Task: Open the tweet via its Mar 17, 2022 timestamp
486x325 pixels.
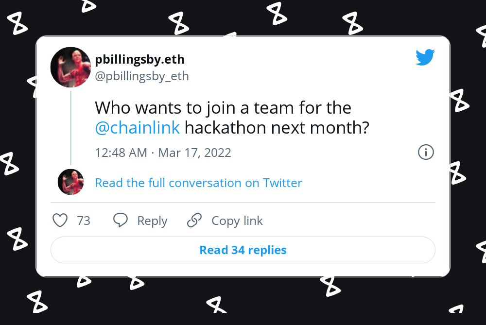Action: [x=194, y=152]
